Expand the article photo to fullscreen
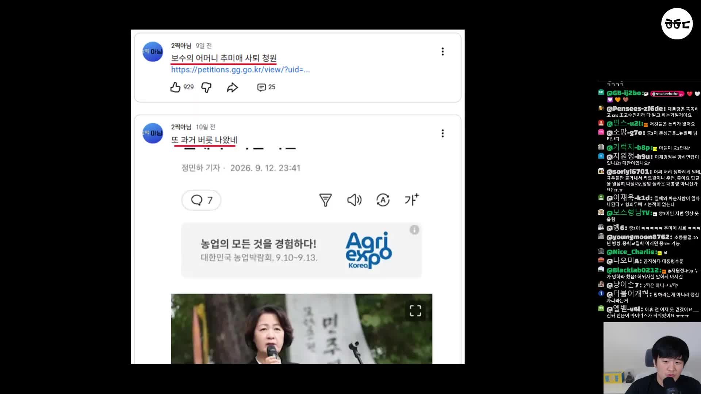The image size is (701, 394). 415,311
